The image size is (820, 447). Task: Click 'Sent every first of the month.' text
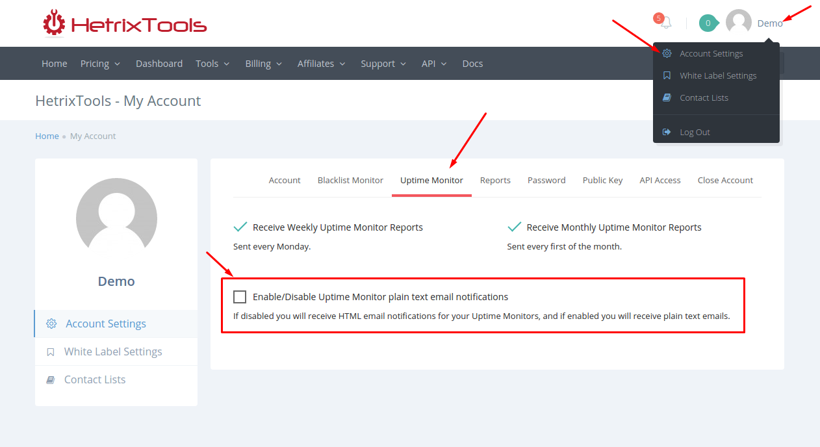tap(564, 247)
